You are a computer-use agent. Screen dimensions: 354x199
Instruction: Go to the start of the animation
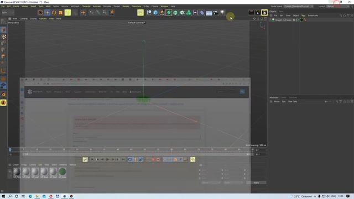[92, 160]
